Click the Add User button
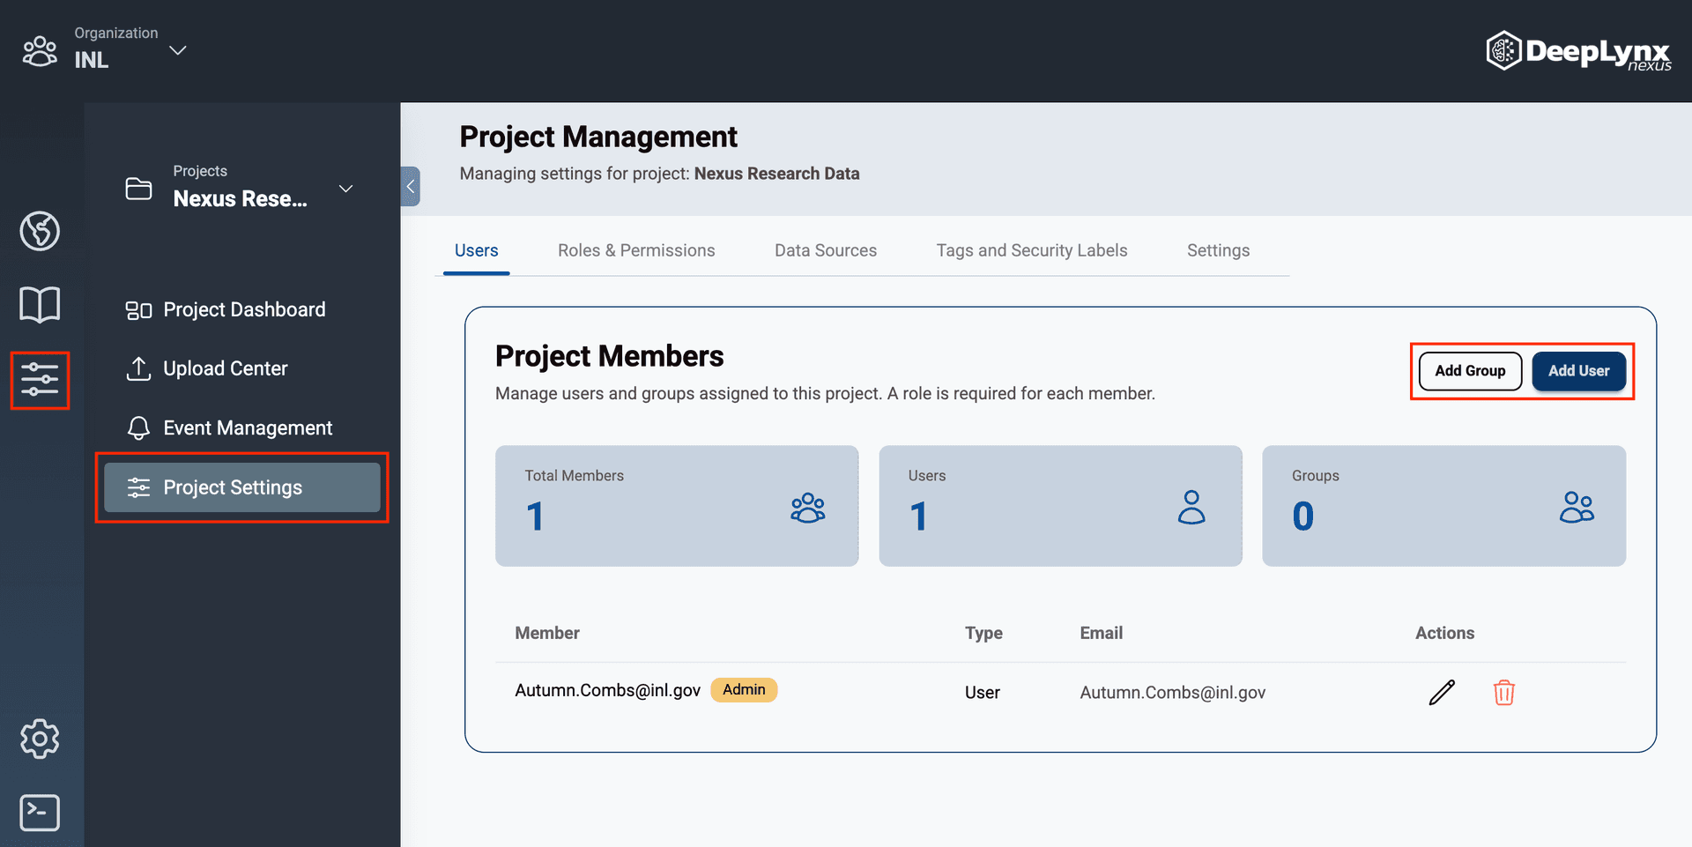The image size is (1692, 847). tap(1578, 371)
